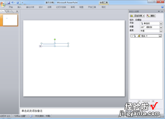Open the 幻灯片放映 (Slide Show) ribbon tab
The width and height of the screenshot is (165, 119).
pyautogui.click(x=61, y=7)
